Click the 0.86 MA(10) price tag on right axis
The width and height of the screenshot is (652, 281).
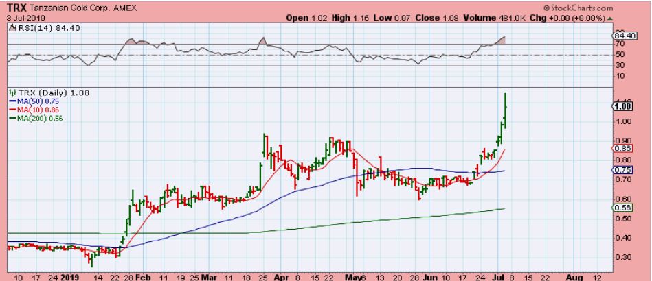pos(622,149)
